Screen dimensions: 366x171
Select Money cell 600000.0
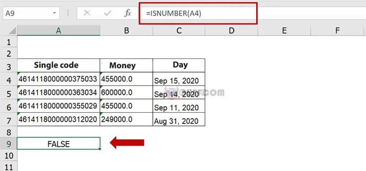[x=126, y=93]
